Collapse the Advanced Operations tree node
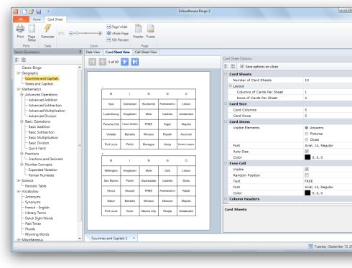Image resolution: width=352 pixels, height=268 pixels. tap(22, 95)
